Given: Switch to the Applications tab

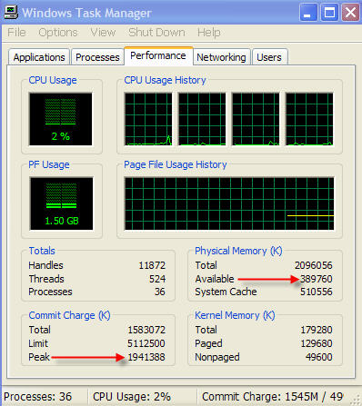Looking at the screenshot, I should point(39,57).
